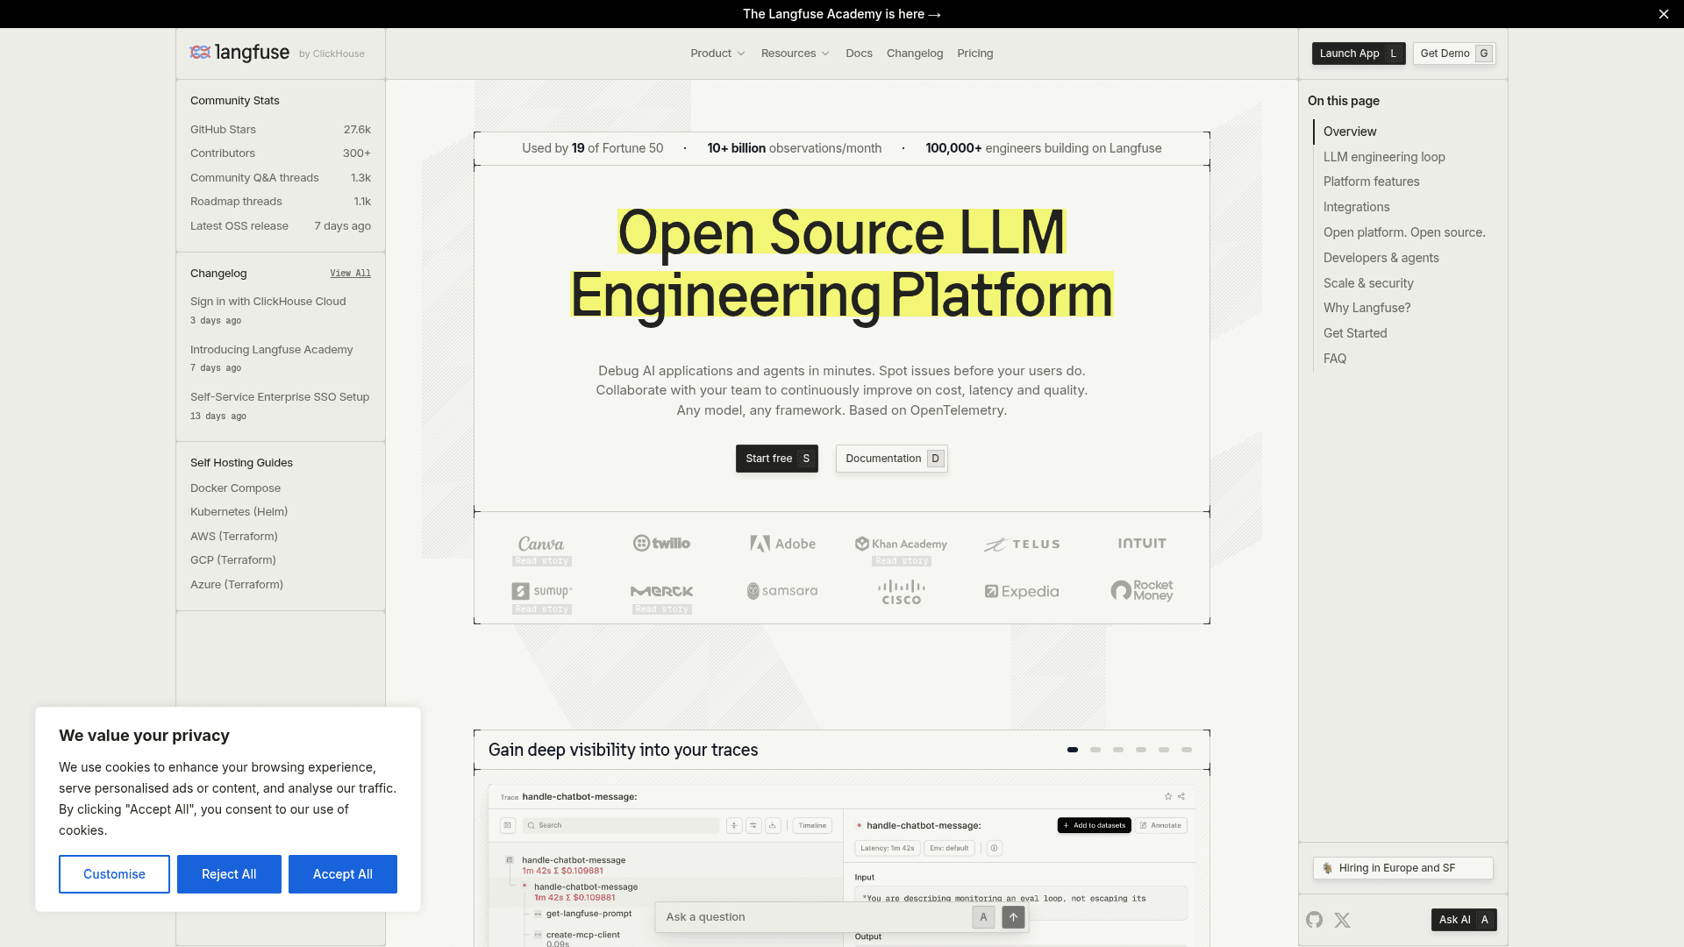Click the Merck logo
This screenshot has height=947, width=1684.
pos(661,591)
